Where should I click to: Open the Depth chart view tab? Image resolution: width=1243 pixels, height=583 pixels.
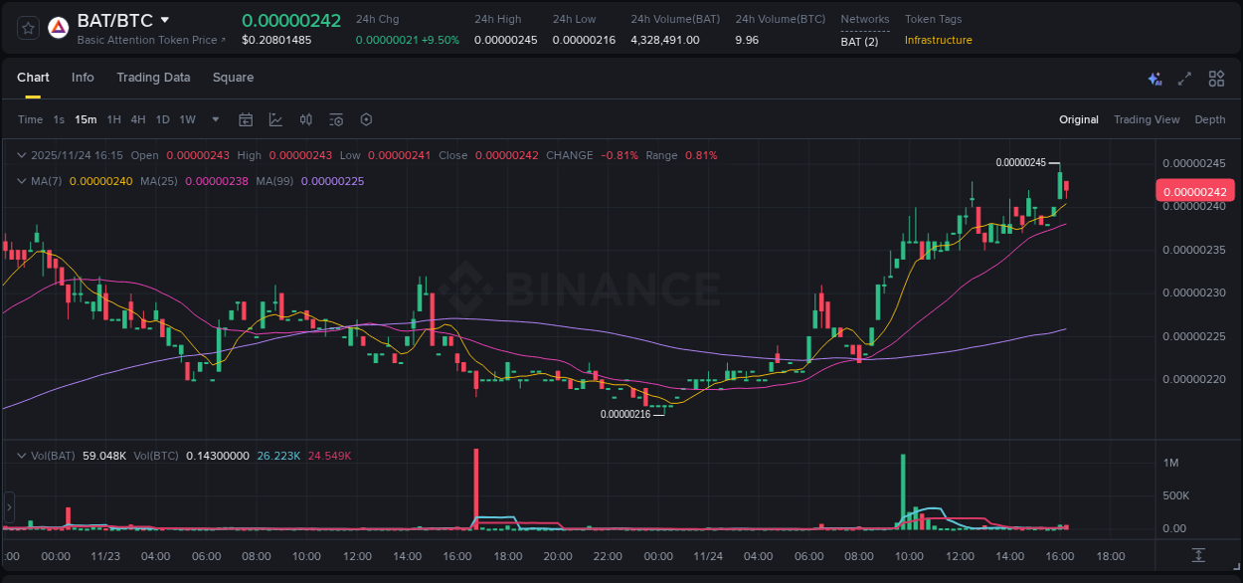pos(1209,119)
